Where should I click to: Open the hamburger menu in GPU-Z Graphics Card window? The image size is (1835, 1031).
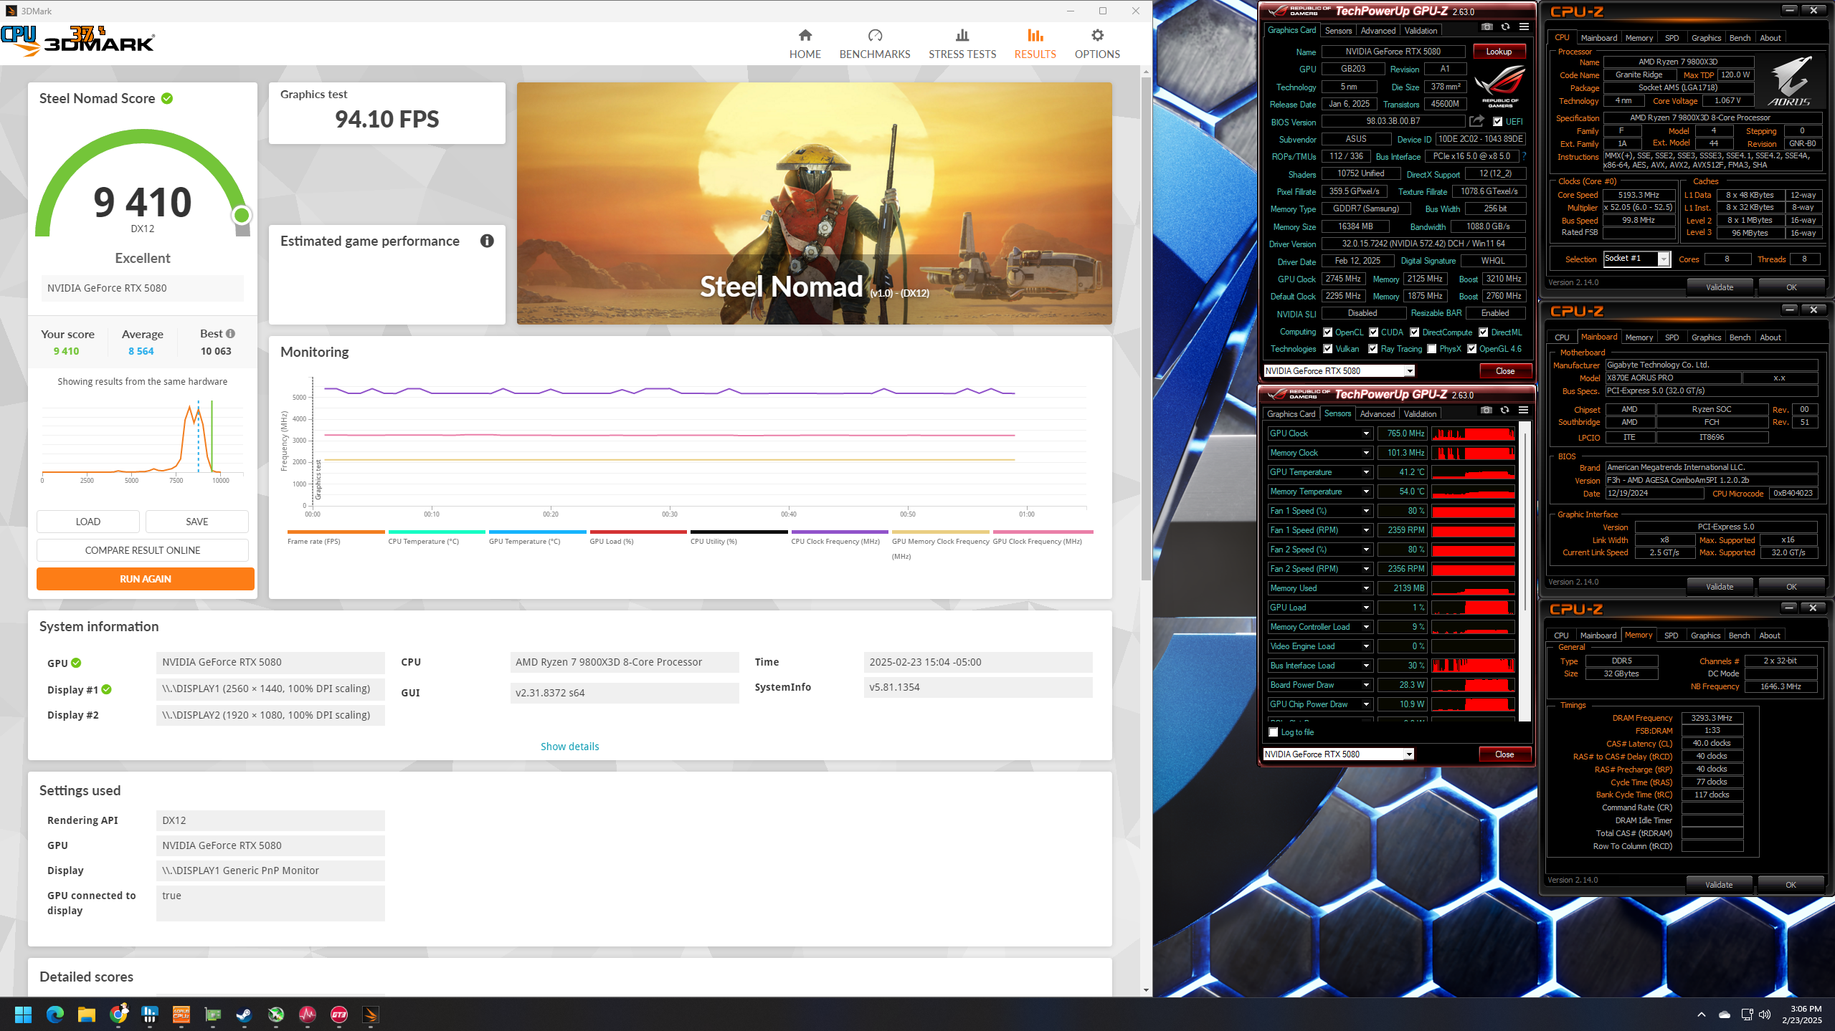coord(1524,27)
